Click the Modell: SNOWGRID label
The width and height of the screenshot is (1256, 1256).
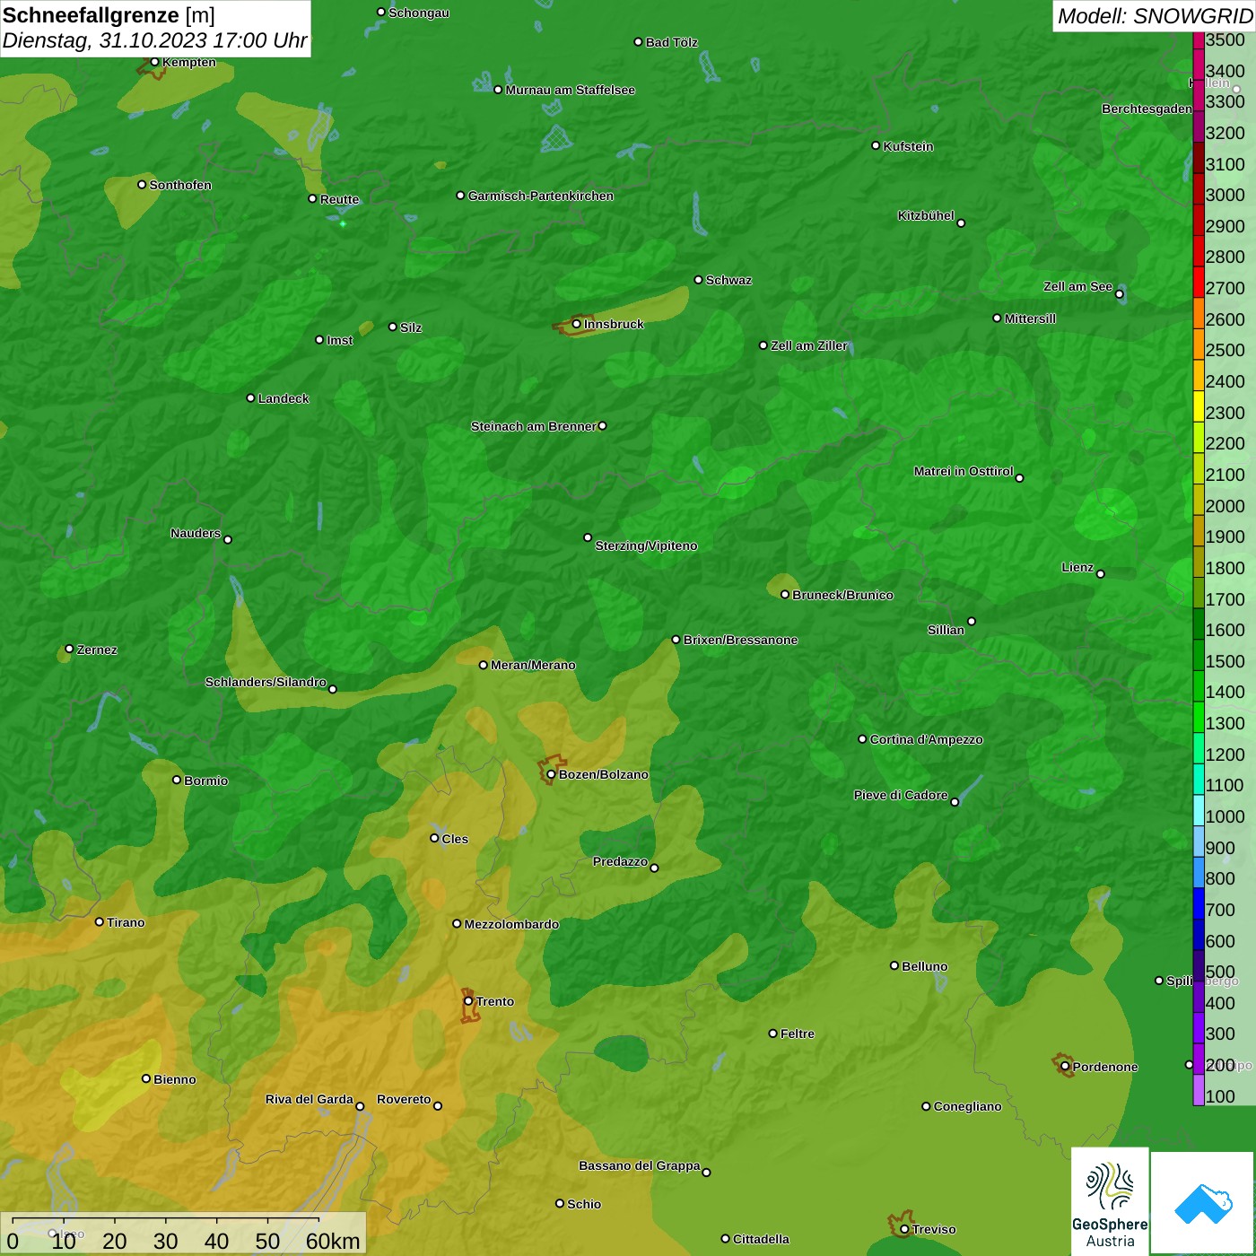click(1155, 16)
